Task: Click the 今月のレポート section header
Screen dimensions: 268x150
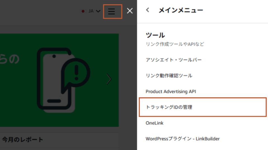Action: pos(23,139)
